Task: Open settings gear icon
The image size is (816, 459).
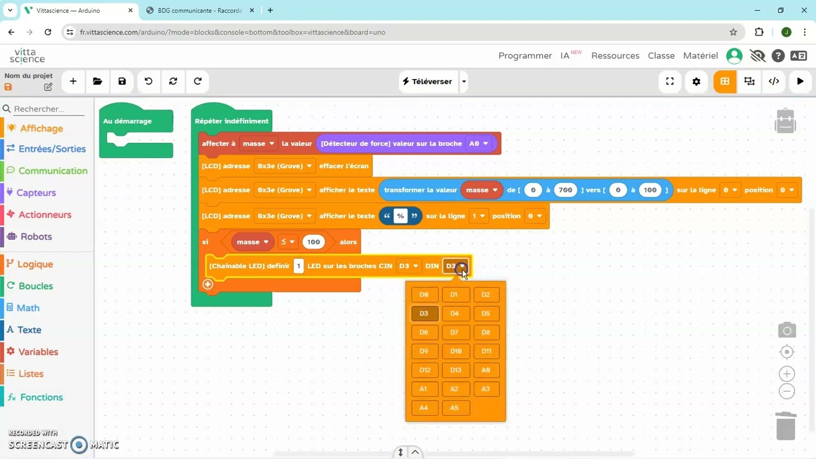Action: point(696,82)
